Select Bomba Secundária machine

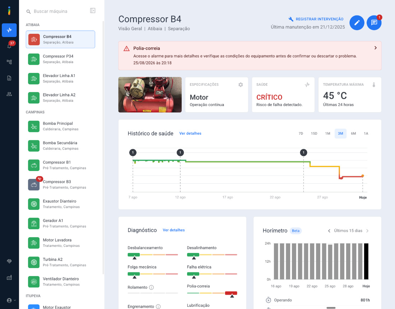tap(60, 146)
